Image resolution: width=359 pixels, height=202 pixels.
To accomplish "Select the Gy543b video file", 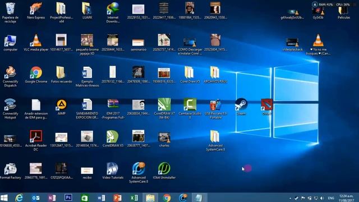I will (318, 11).
